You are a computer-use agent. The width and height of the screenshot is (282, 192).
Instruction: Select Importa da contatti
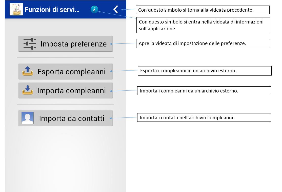click(65, 117)
